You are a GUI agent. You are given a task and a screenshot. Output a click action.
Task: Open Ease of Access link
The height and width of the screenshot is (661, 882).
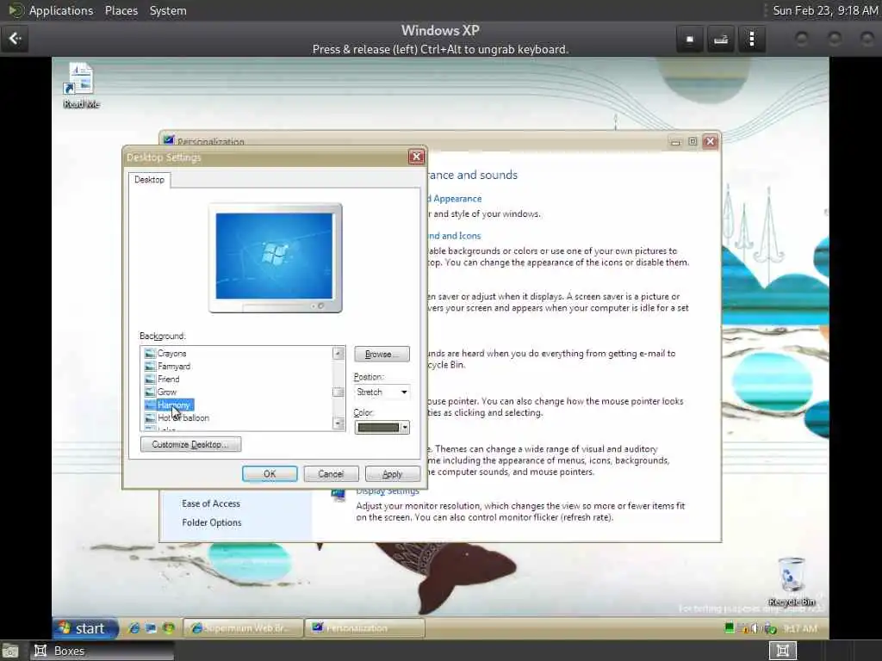211,503
